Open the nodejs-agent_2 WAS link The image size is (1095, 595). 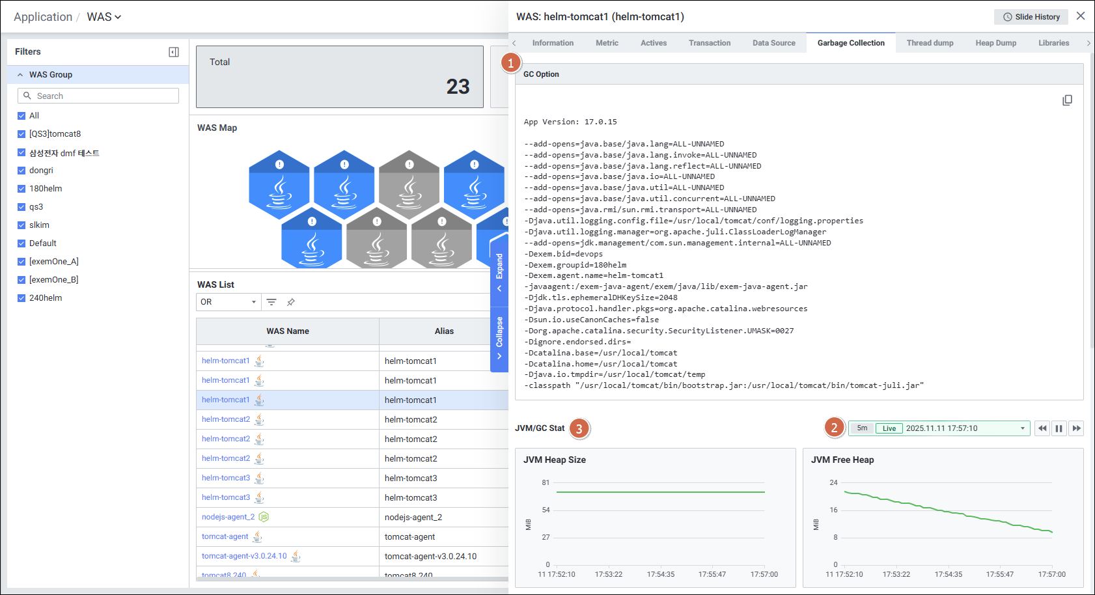(228, 517)
